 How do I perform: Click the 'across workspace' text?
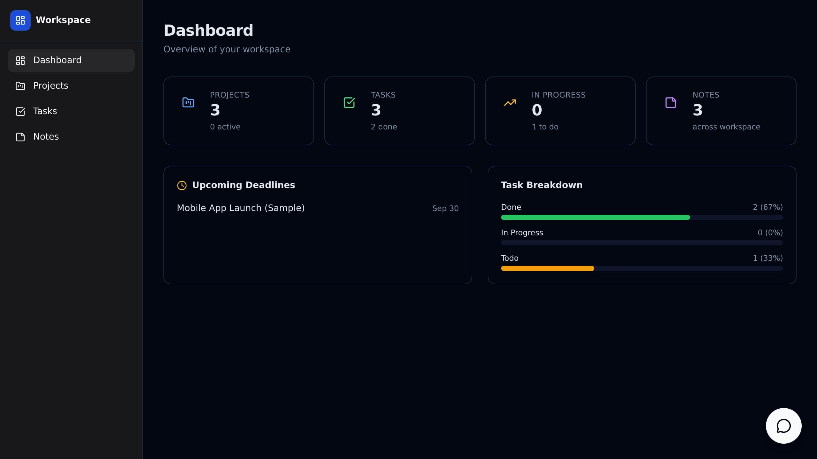point(726,127)
